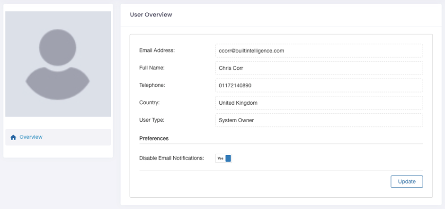Open the Overview sidebar menu item
The height and width of the screenshot is (209, 445).
[x=58, y=137]
